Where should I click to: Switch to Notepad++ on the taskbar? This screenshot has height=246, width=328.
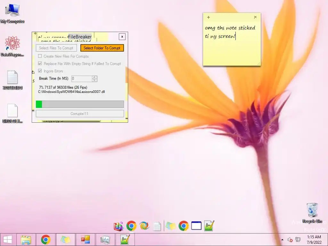(125, 240)
